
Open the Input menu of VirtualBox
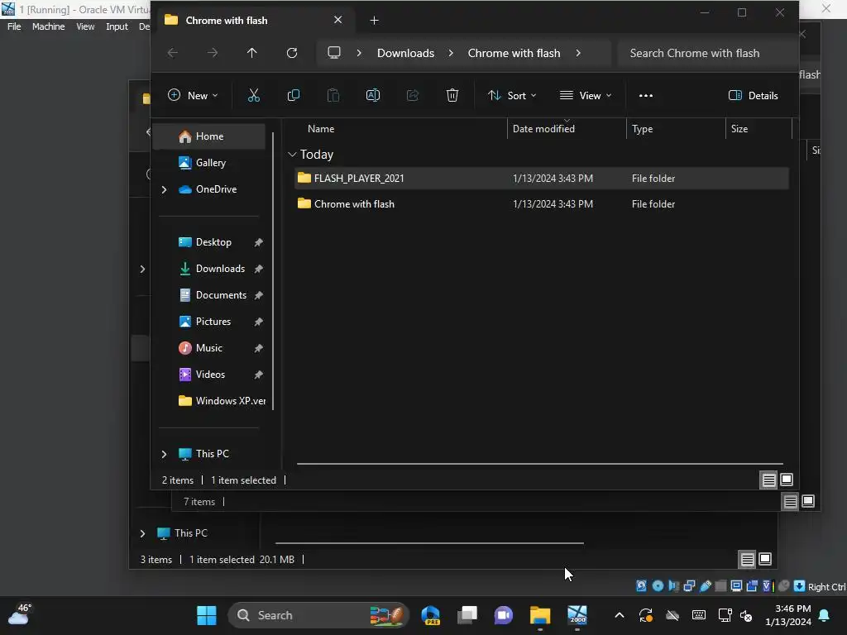click(x=117, y=26)
